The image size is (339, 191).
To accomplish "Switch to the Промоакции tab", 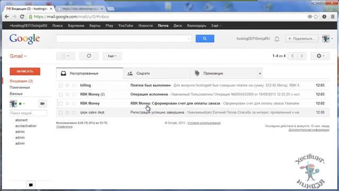I will (x=224, y=73).
